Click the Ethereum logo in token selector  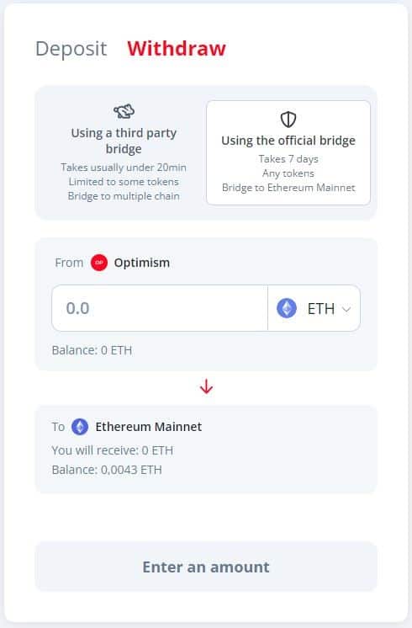[x=287, y=308]
